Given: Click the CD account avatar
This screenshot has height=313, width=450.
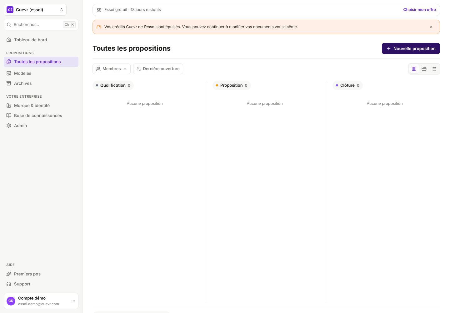Looking at the screenshot, I should pyautogui.click(x=11, y=301).
